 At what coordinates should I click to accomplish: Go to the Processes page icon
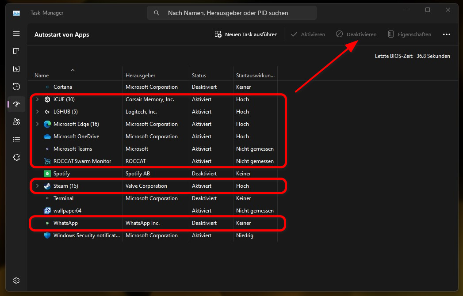[x=16, y=51]
